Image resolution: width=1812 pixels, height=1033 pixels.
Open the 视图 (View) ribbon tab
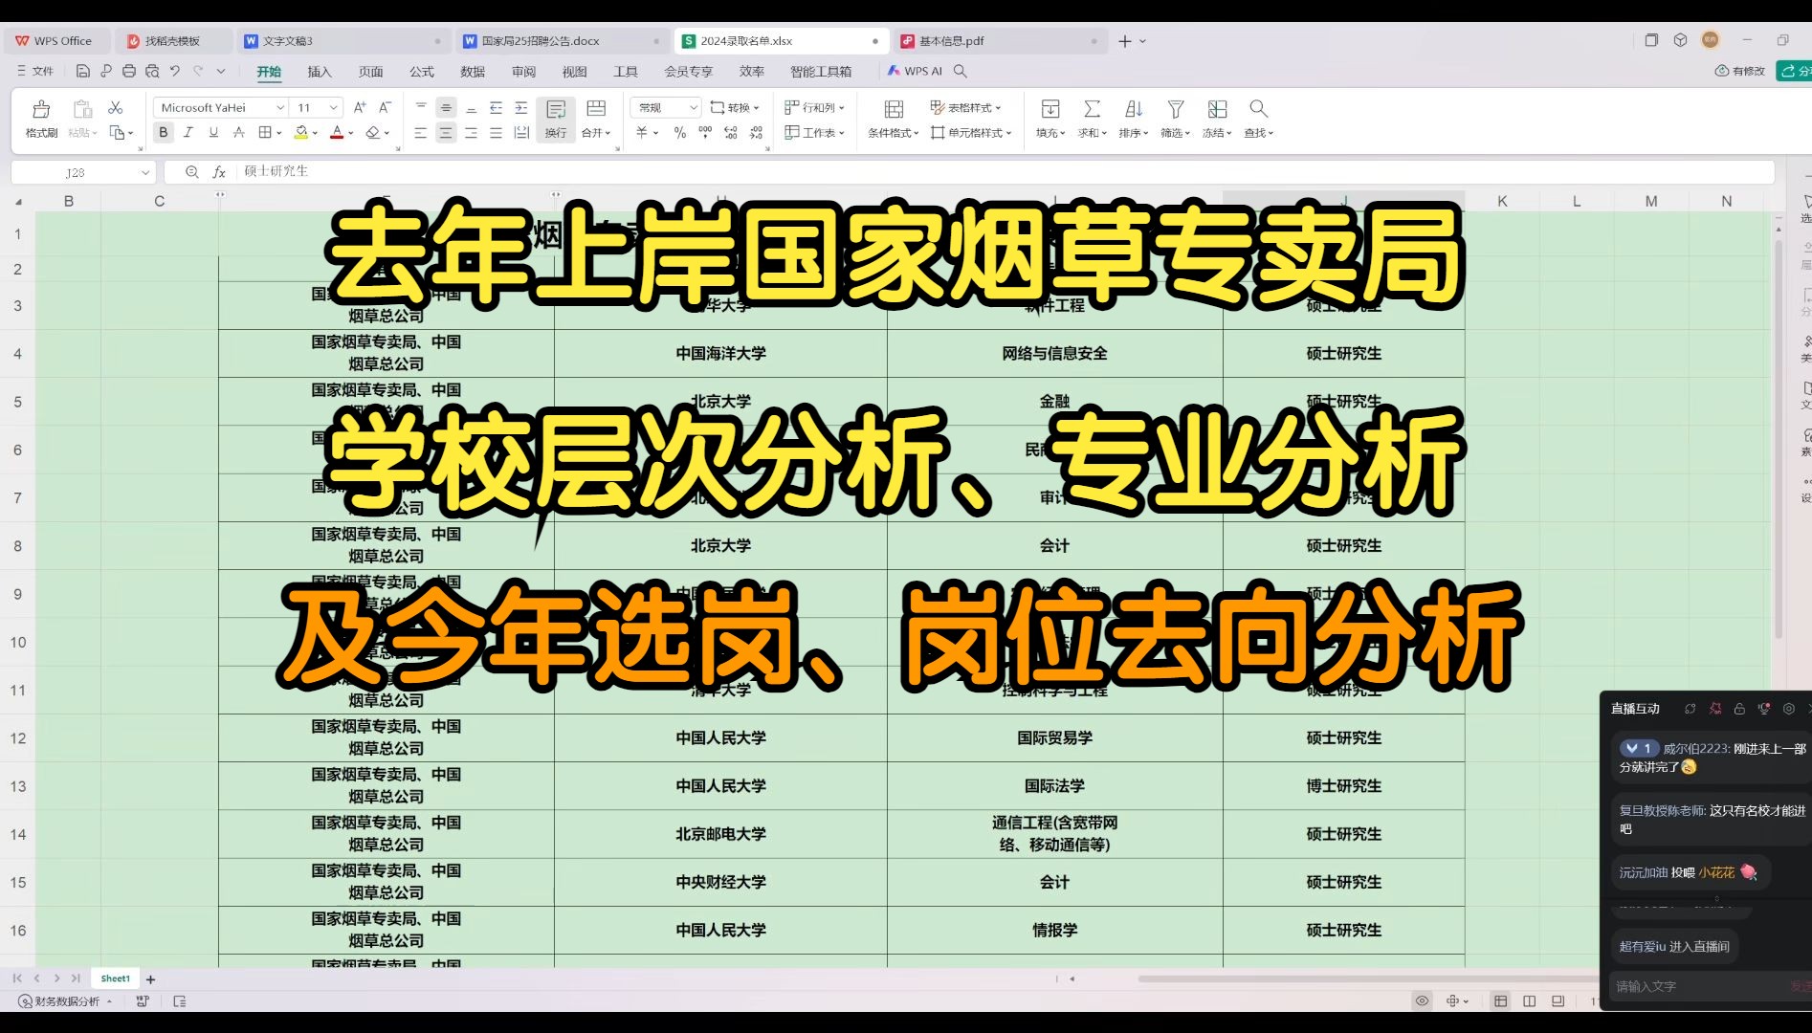tap(574, 72)
